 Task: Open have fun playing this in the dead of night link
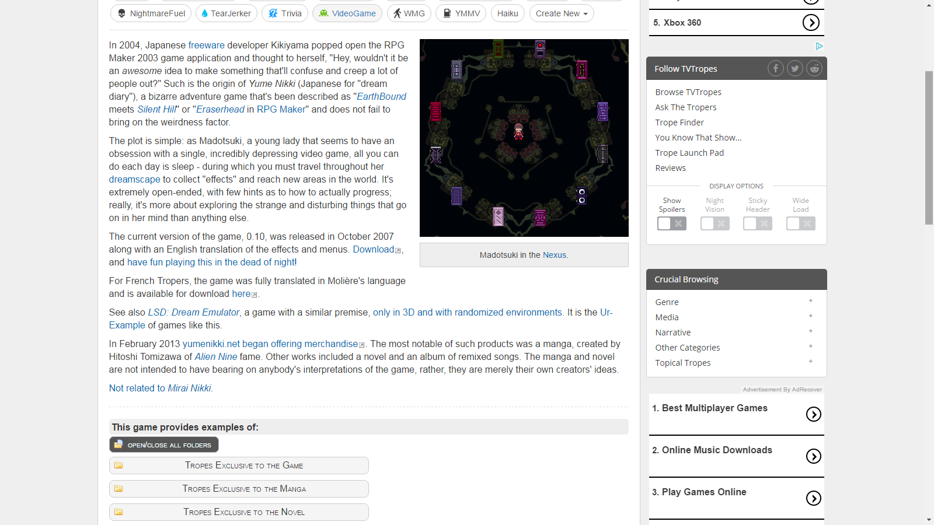click(211, 262)
